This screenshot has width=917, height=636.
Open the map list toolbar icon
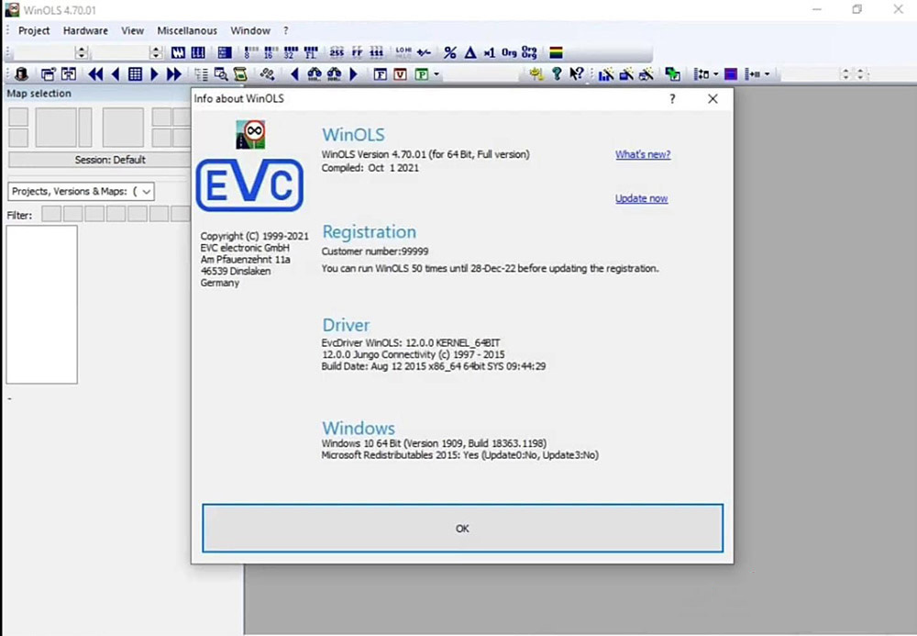click(200, 74)
